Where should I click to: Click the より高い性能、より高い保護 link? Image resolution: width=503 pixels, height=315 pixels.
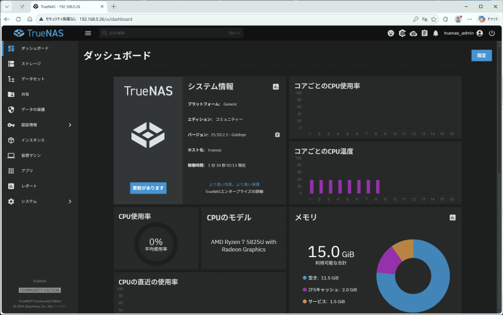click(x=234, y=184)
